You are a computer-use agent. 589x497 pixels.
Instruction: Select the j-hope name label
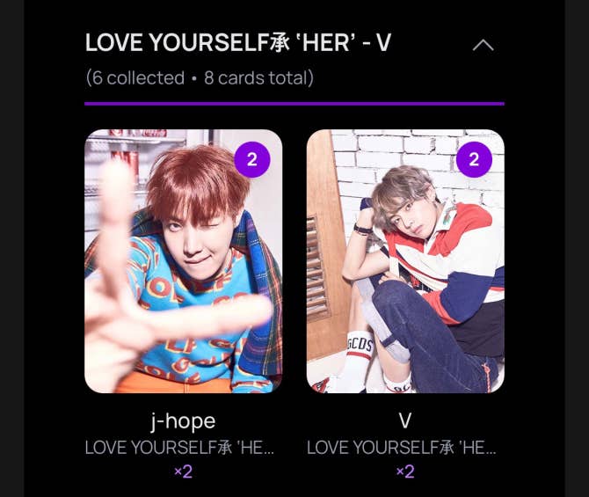pos(184,421)
